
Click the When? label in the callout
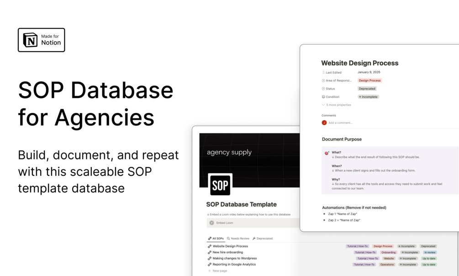[x=337, y=166]
